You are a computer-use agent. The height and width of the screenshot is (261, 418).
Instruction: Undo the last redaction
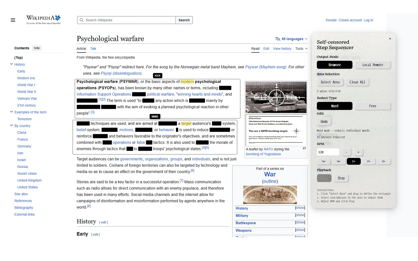coord(324,122)
